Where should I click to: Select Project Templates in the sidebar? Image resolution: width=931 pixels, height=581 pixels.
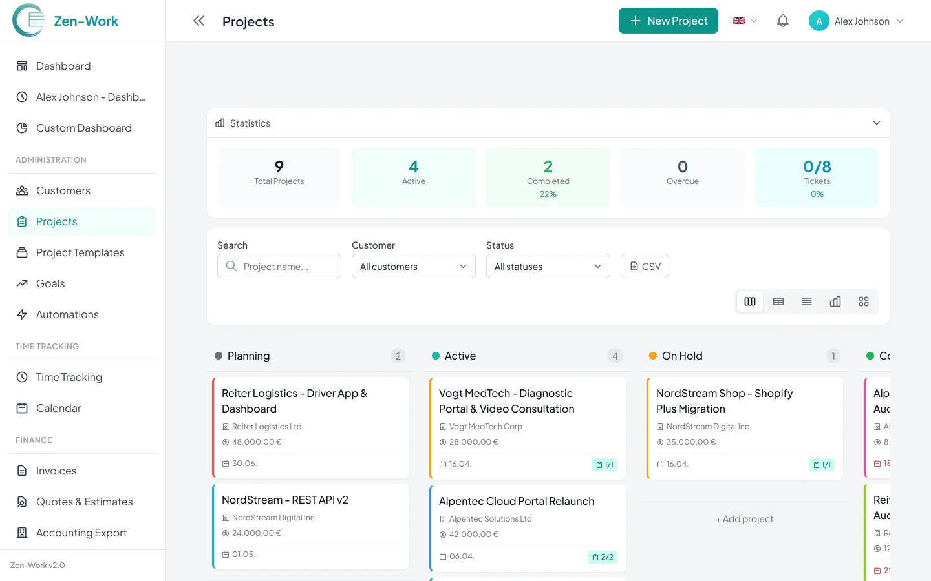[x=80, y=252]
